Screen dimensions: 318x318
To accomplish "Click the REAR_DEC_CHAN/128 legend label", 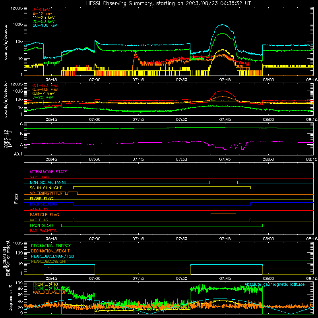I will click(x=52, y=256).
